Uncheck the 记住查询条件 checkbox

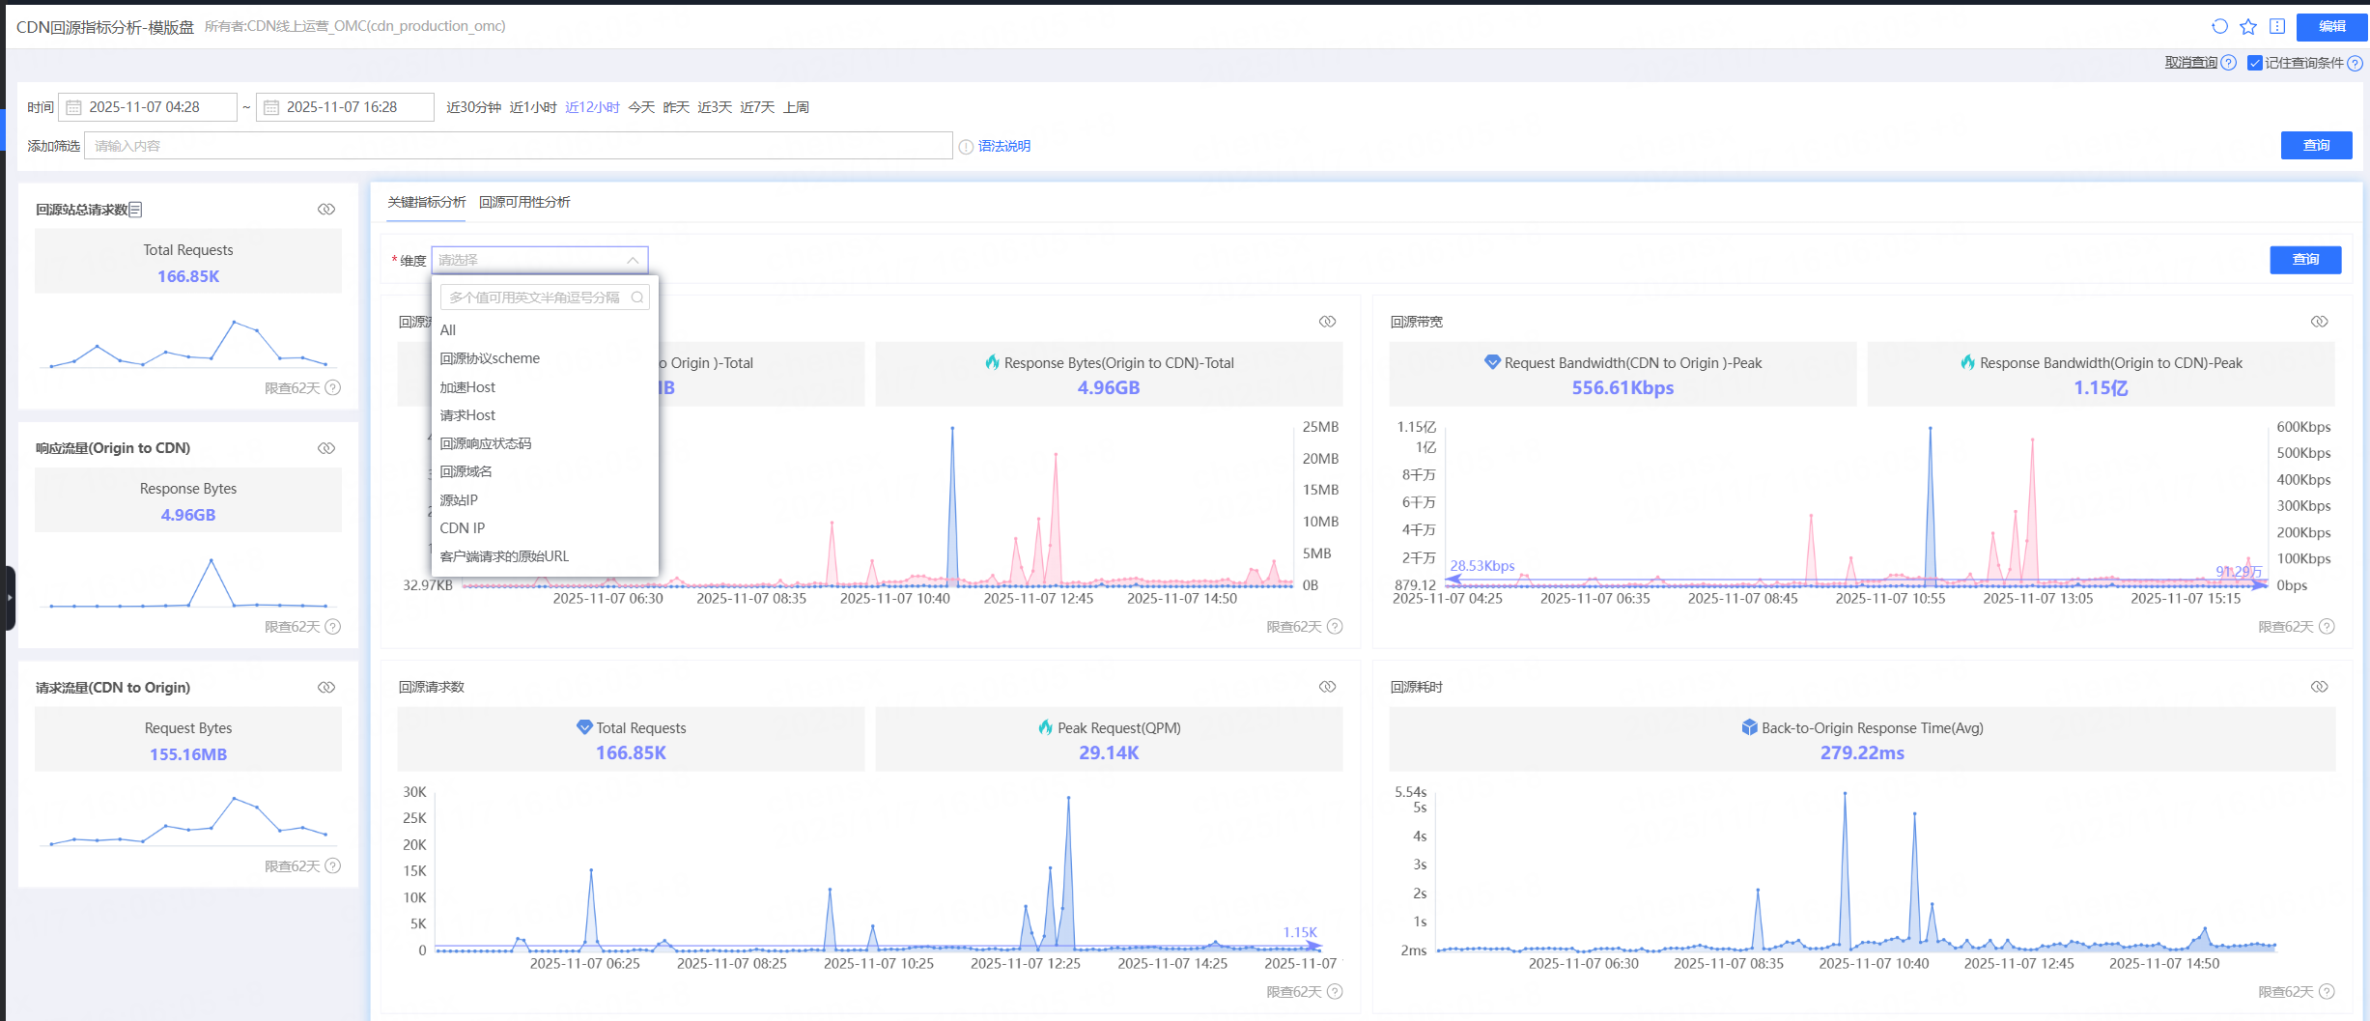pyautogui.click(x=2254, y=62)
